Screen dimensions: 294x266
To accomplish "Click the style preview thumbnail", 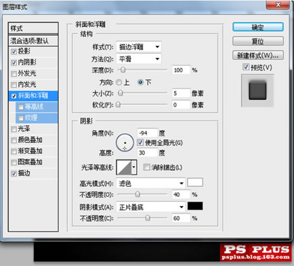I will tap(257, 90).
